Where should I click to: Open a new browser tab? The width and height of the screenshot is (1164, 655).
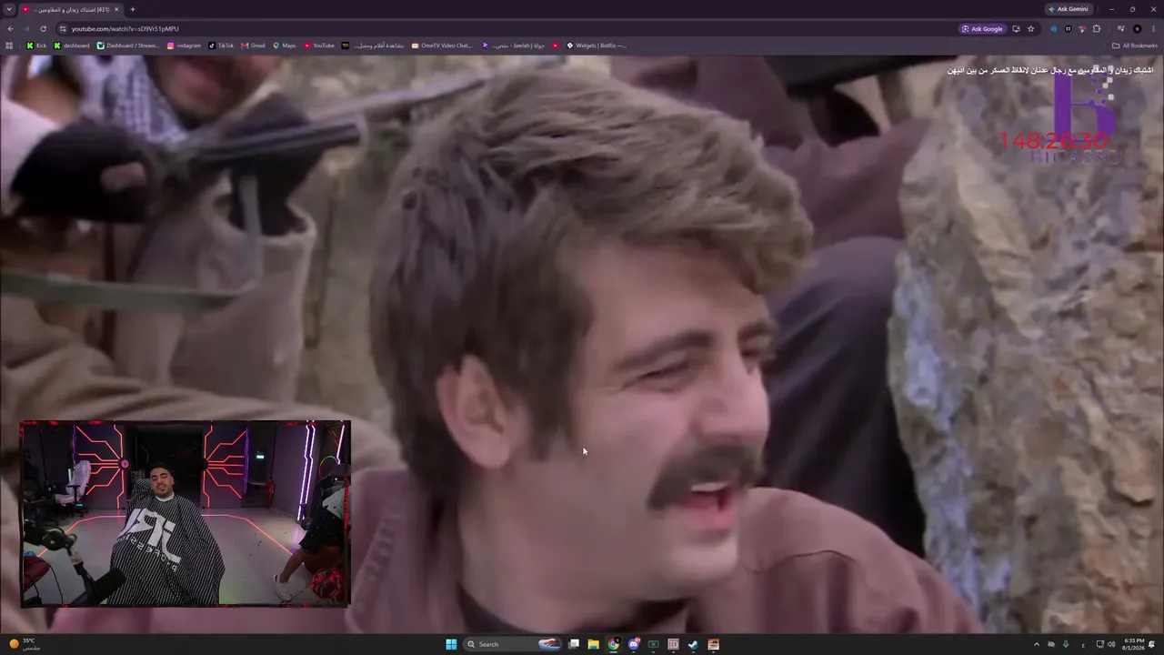coord(133,9)
